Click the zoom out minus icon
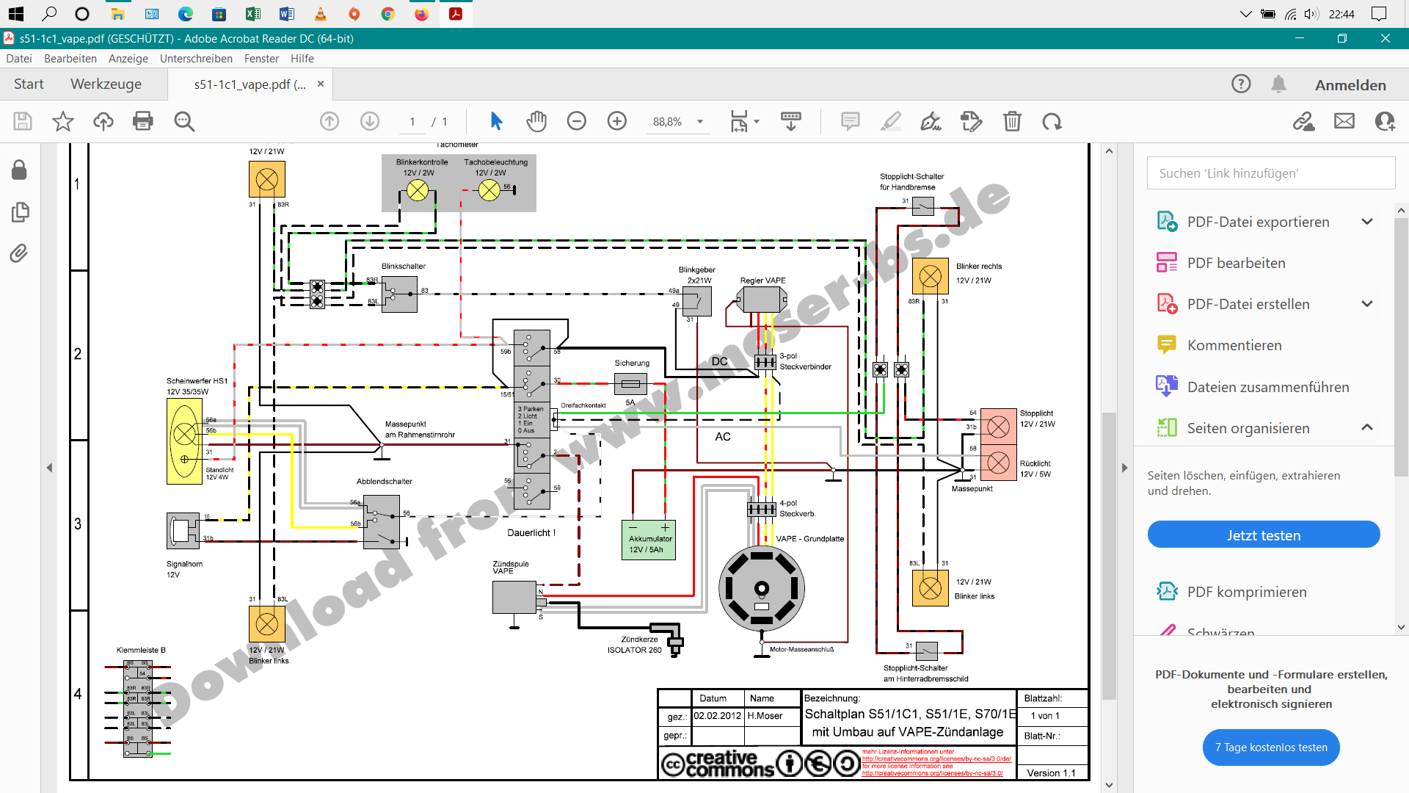The width and height of the screenshot is (1409, 793). (577, 121)
